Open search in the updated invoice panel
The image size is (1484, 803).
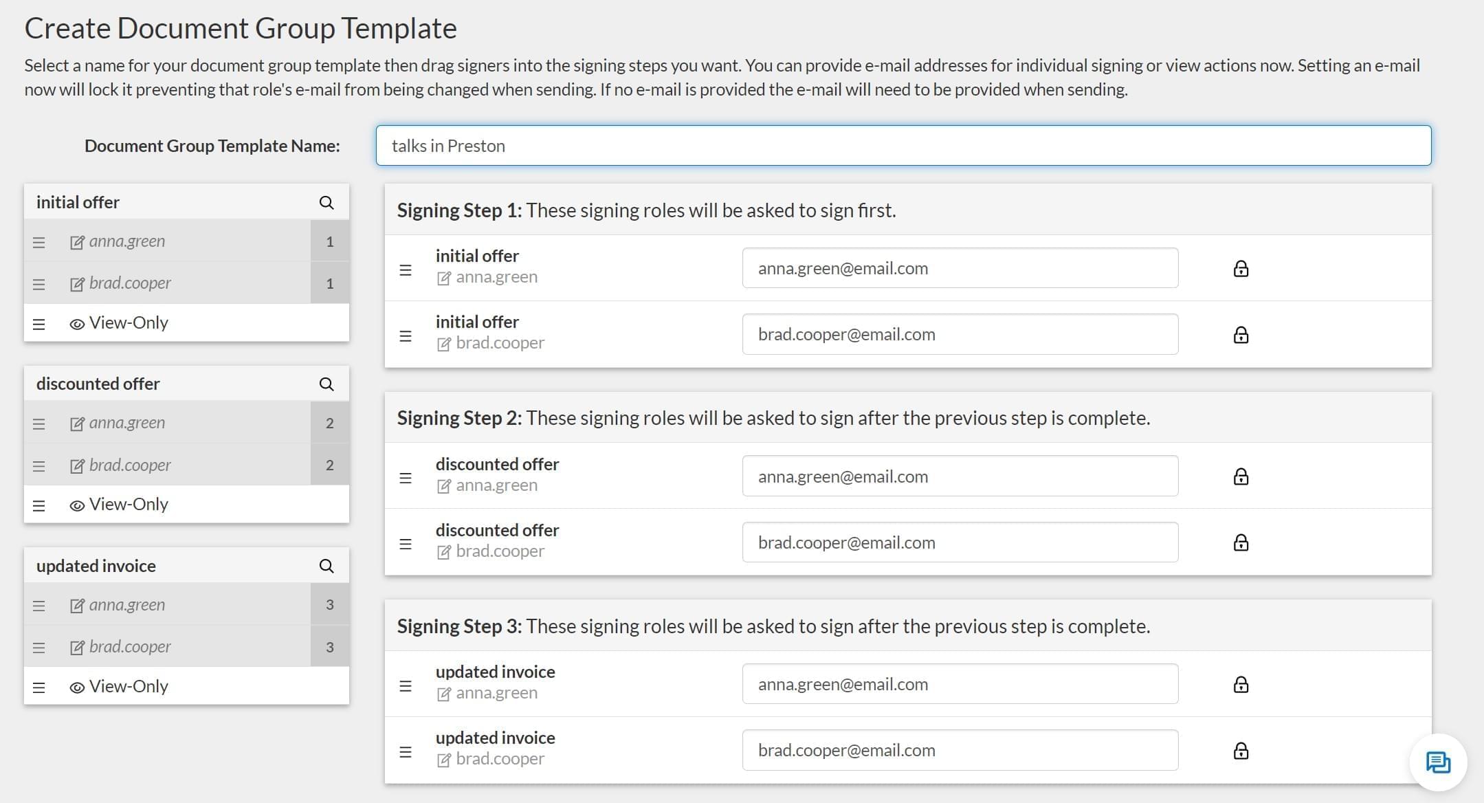(x=326, y=565)
